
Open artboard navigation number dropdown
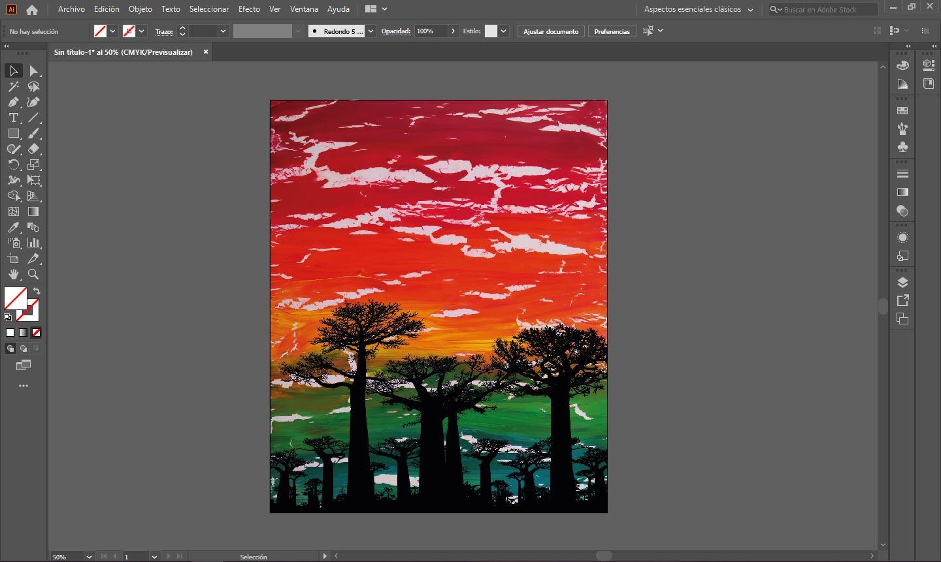point(154,557)
